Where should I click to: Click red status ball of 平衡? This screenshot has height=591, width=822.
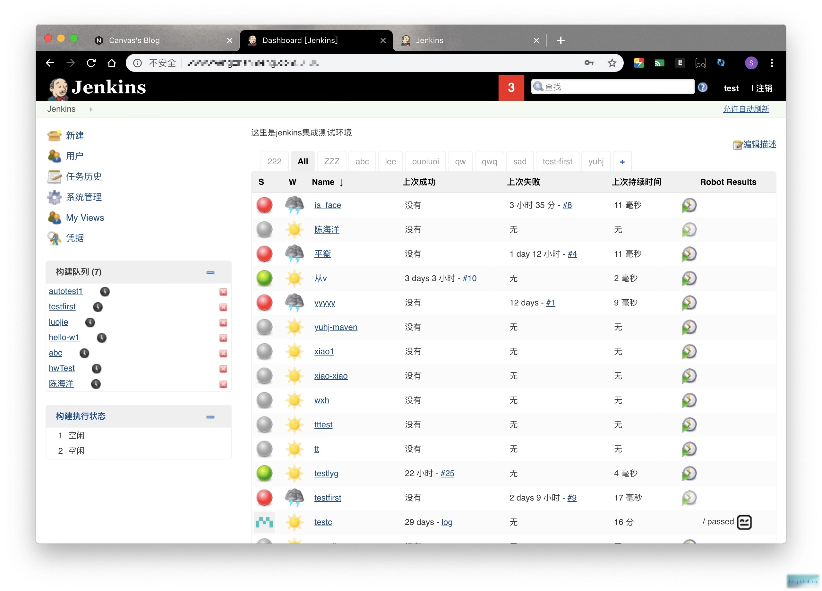pos(264,254)
